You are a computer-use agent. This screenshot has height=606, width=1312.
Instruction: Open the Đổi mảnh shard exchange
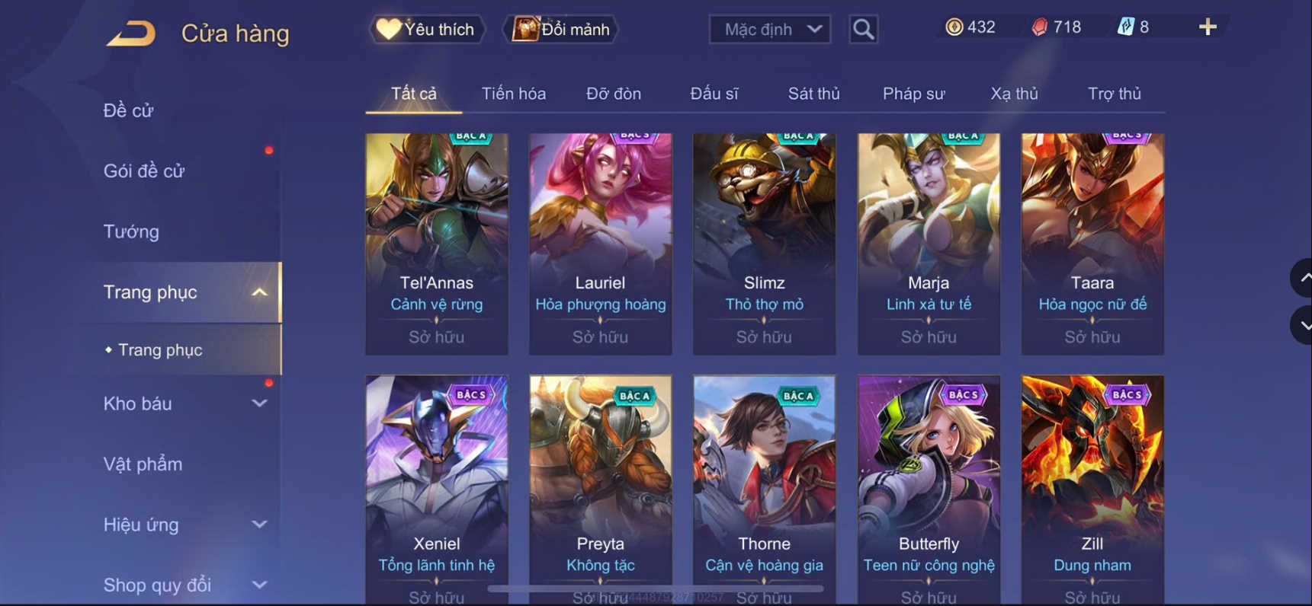pyautogui.click(x=561, y=30)
